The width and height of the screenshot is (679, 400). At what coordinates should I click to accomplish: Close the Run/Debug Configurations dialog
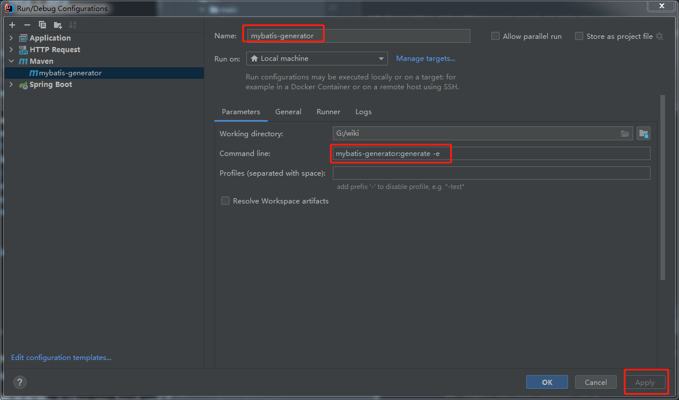pyautogui.click(x=661, y=6)
